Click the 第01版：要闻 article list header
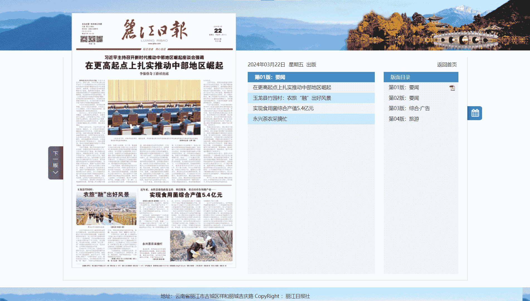The image size is (530, 301). coord(311,77)
